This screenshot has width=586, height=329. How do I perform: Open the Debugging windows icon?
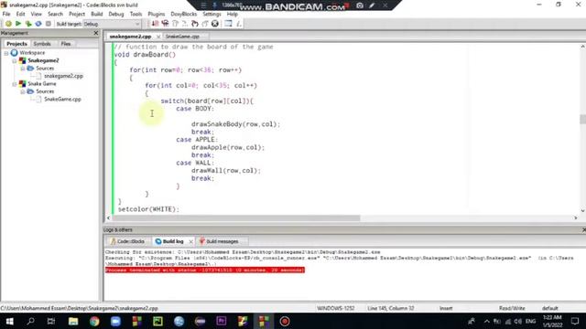pos(228,24)
